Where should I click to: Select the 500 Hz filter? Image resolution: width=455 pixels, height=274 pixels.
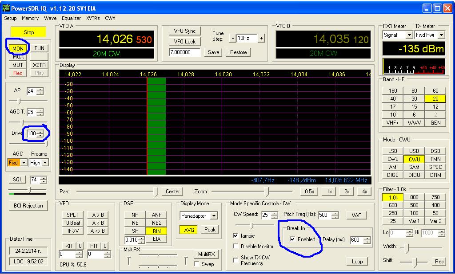[x=414, y=205]
